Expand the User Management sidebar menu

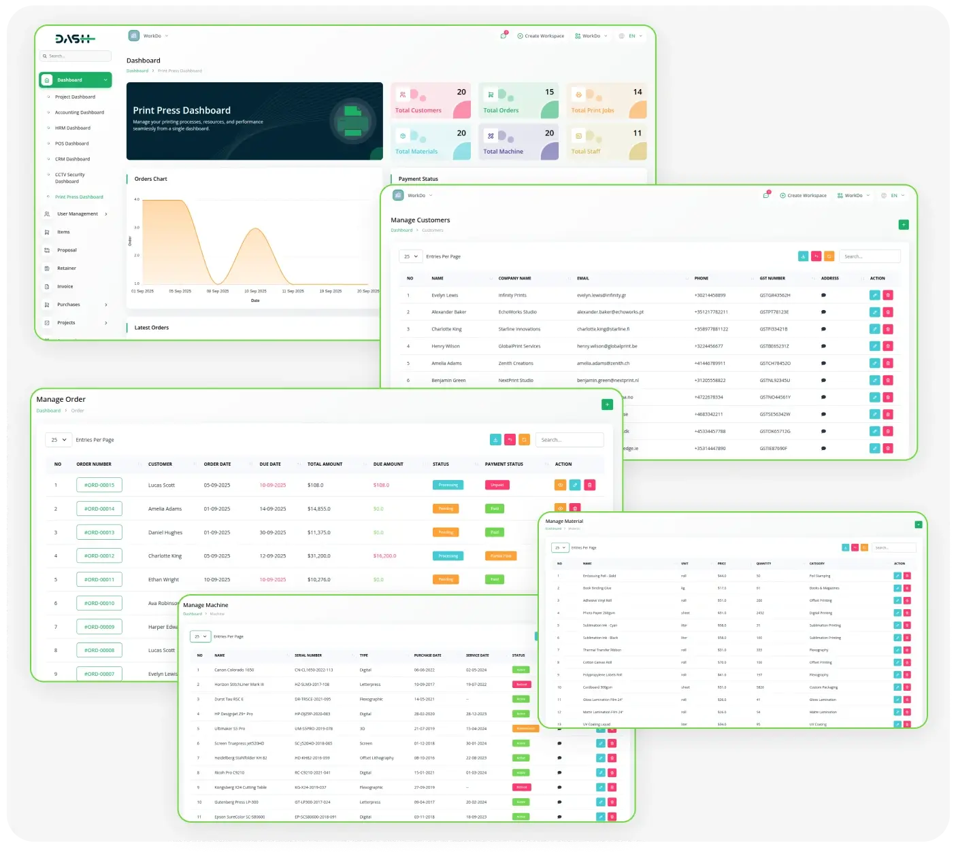(77, 214)
